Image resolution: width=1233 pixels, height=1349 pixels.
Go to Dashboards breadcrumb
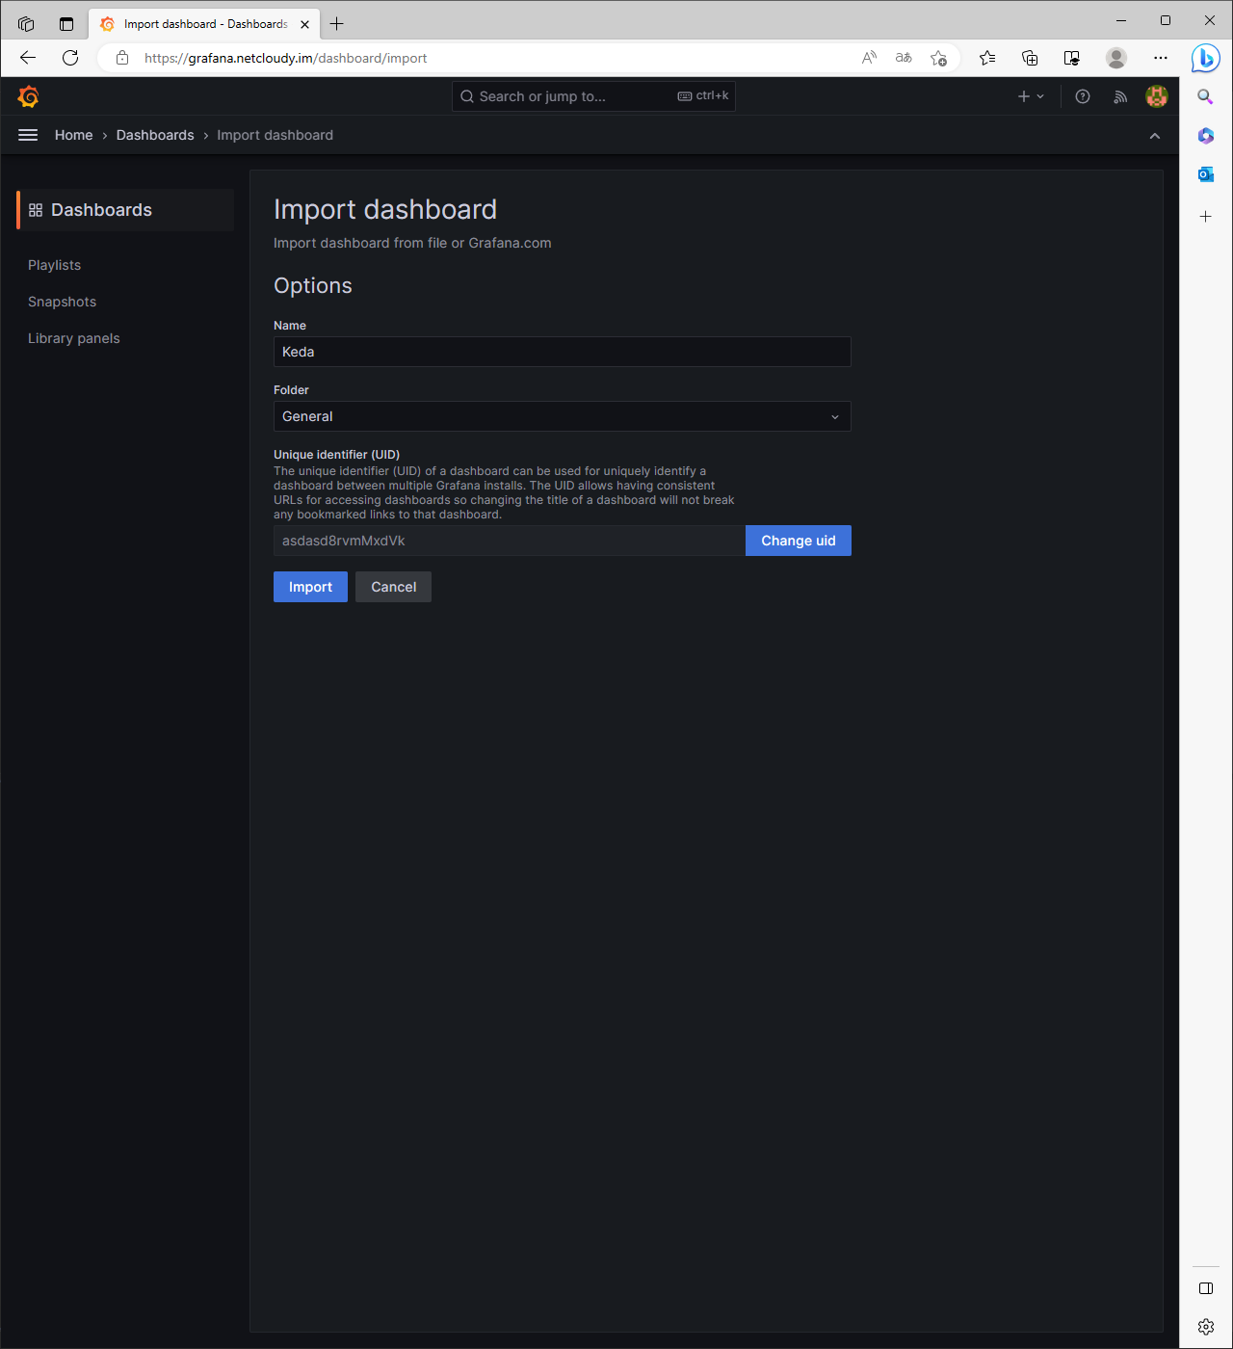155,135
